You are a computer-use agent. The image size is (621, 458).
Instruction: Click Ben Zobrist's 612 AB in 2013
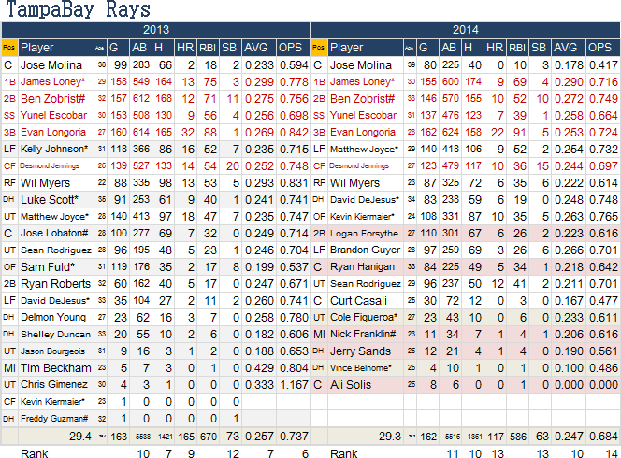(x=141, y=98)
